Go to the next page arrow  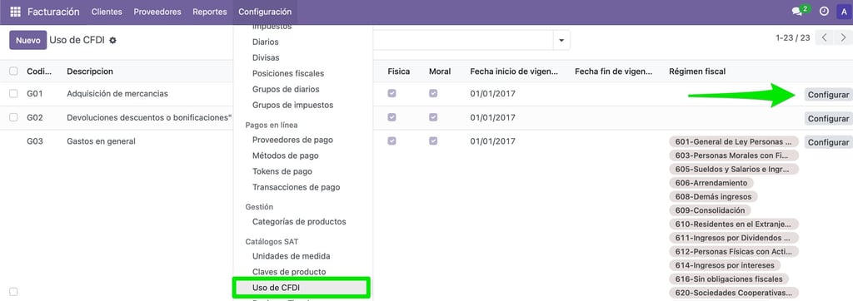tap(843, 37)
